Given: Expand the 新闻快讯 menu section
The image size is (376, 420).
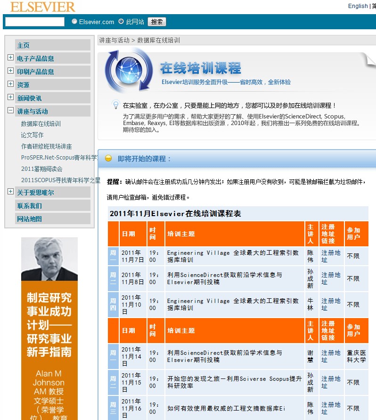Looking at the screenshot, I should pyautogui.click(x=10, y=97).
